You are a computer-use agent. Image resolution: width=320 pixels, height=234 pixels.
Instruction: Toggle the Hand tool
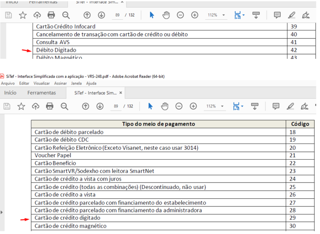click(x=165, y=106)
